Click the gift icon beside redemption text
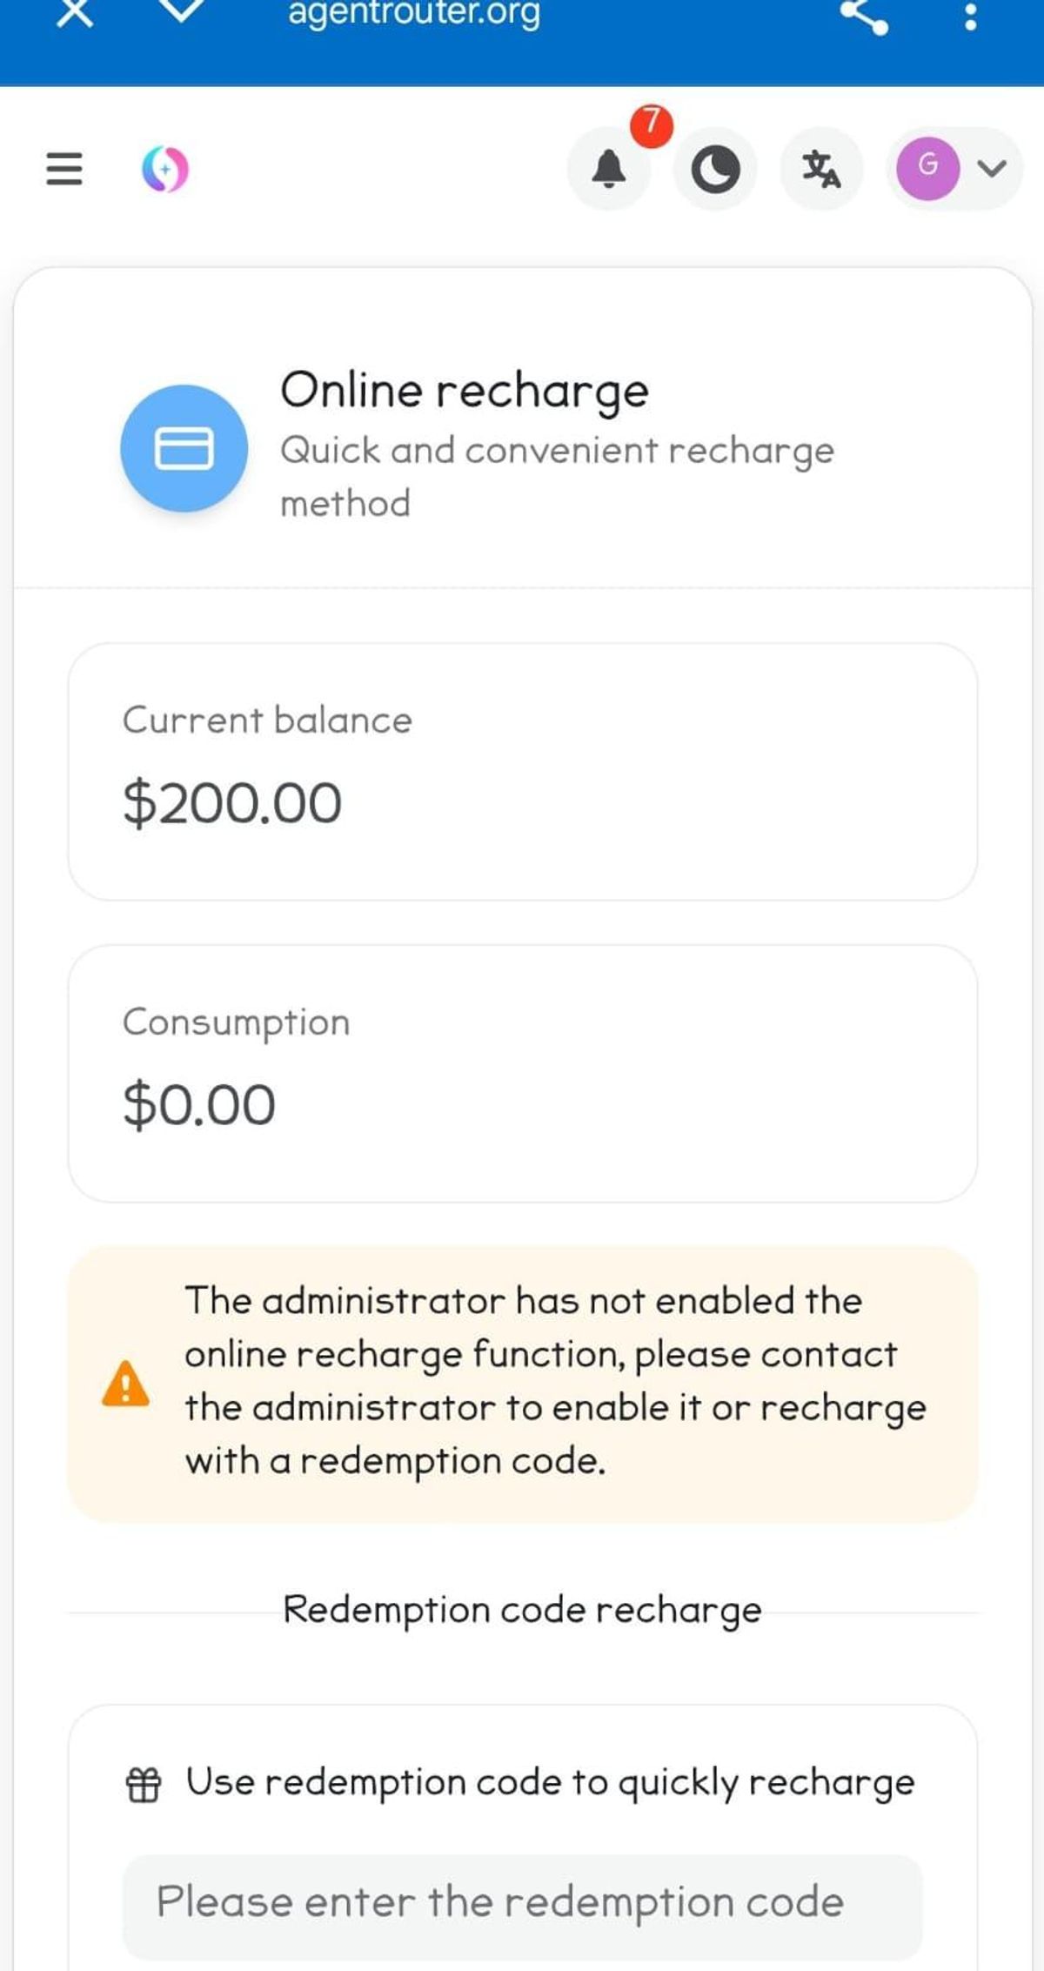The width and height of the screenshot is (1044, 1971). click(x=144, y=1784)
